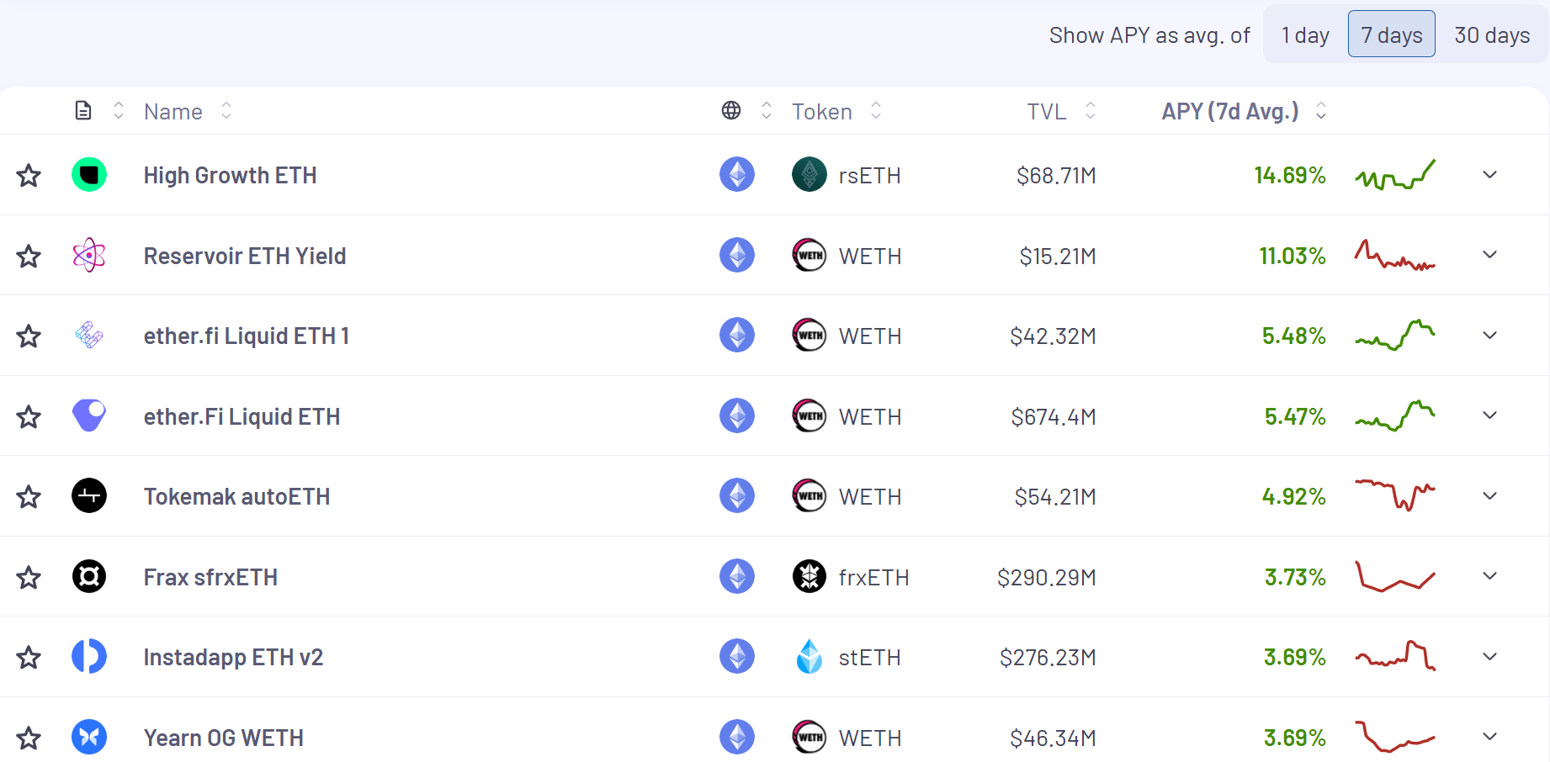Screen dimensions: 1550x762
Task: Click the Reservoir ETH Yield atom logo
Action: [89, 256]
